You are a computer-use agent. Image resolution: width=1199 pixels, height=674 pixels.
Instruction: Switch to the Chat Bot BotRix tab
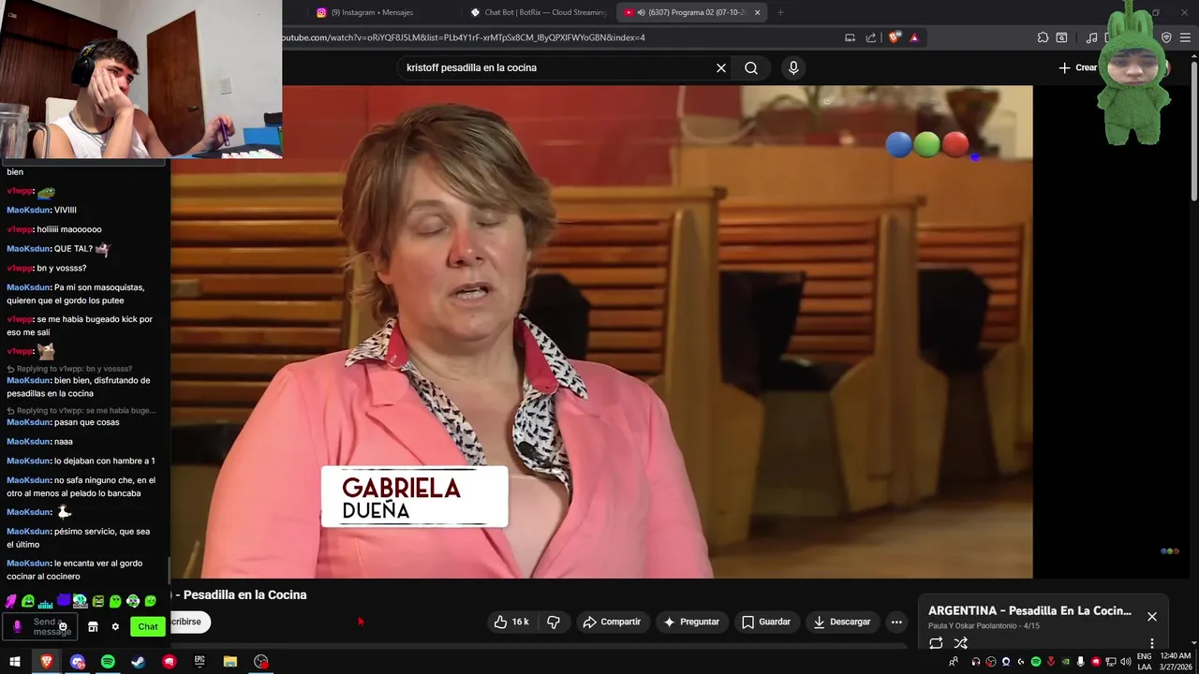click(539, 12)
